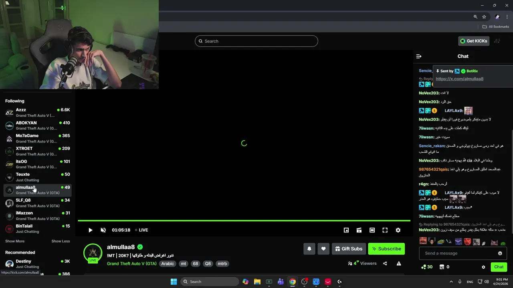Open the almullaa8 channel avatar

pos(93,253)
